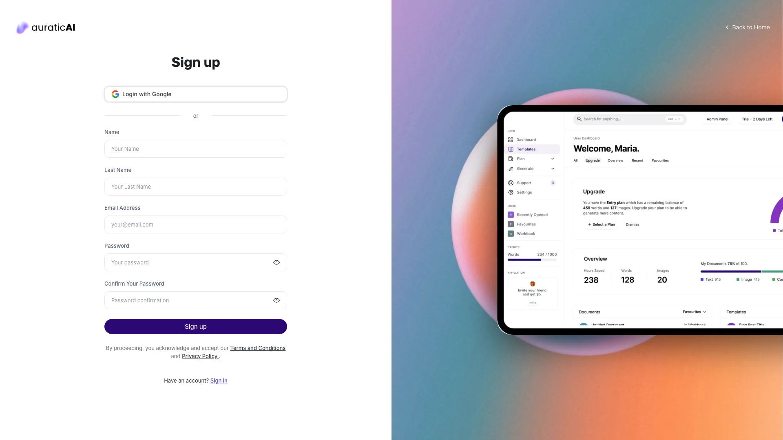Toggle password visibility eye icon
The height and width of the screenshot is (440, 783).
[276, 262]
